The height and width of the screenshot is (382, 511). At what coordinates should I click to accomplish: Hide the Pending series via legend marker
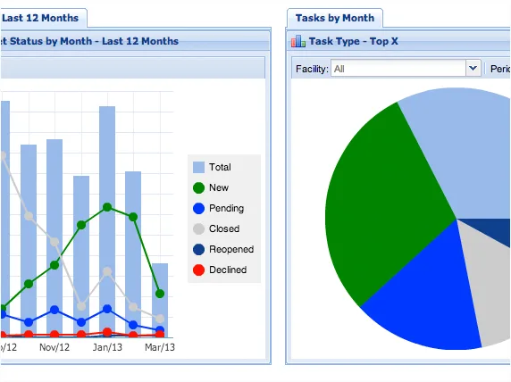[198, 208]
